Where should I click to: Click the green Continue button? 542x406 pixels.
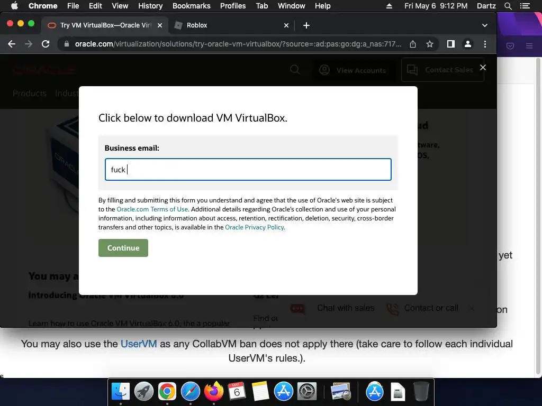pos(123,248)
